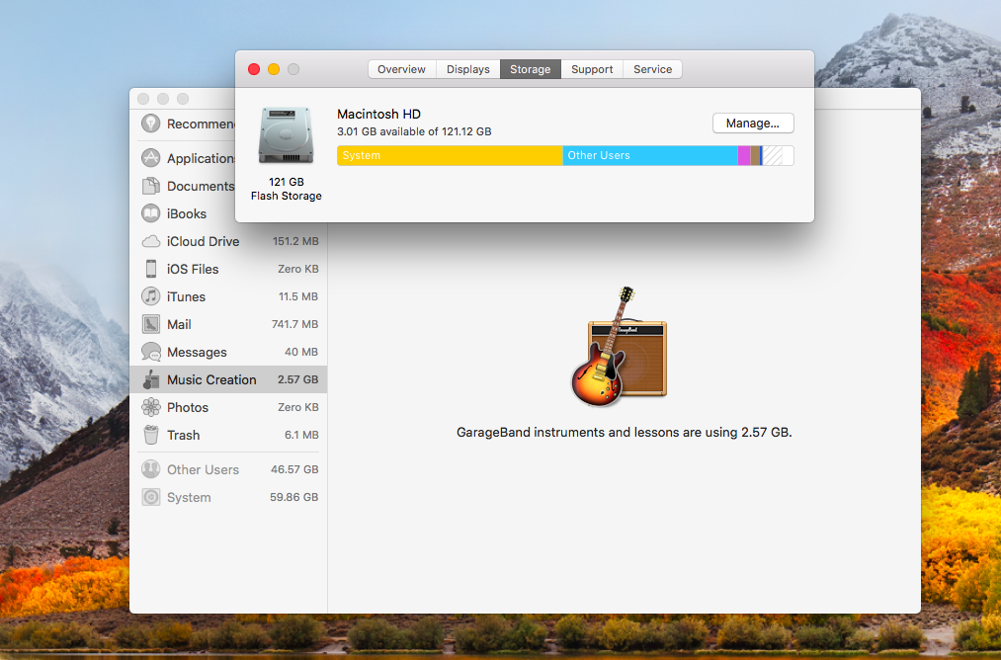1001x660 pixels.
Task: Open the Service tab
Action: [x=652, y=69]
